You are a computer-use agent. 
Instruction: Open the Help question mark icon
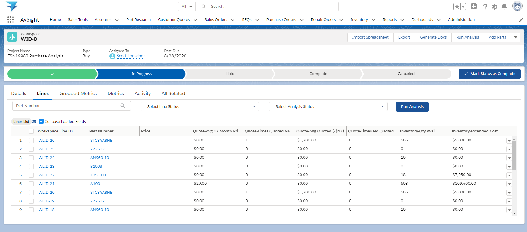click(x=485, y=7)
